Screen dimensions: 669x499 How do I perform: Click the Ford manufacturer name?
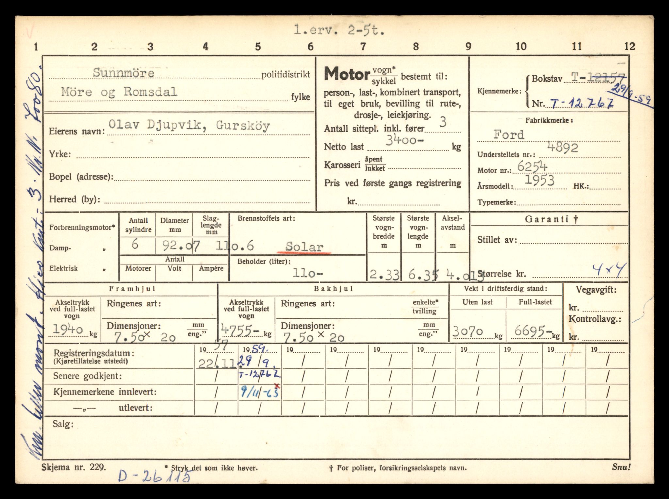509,135
